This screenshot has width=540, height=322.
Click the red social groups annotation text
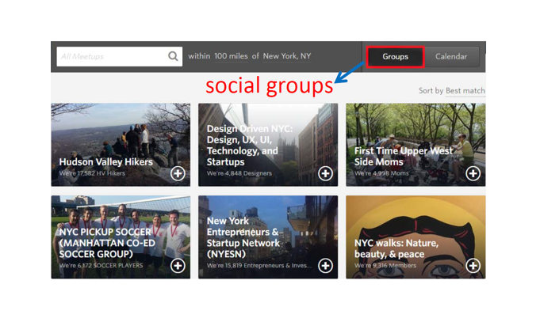[x=270, y=85]
